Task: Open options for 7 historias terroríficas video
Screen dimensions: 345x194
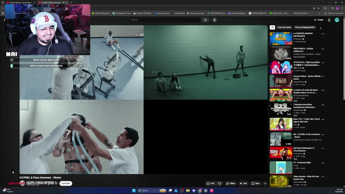Action: click(x=323, y=105)
